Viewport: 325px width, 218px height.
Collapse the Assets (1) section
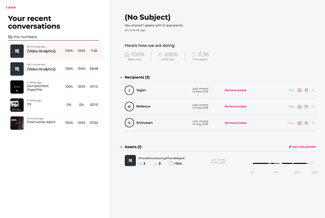121,147
